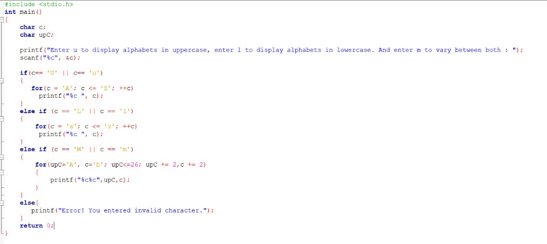Click the else if (c == 'M' || c == 'm') line
This screenshot has height=244, width=547.
coord(77,149)
